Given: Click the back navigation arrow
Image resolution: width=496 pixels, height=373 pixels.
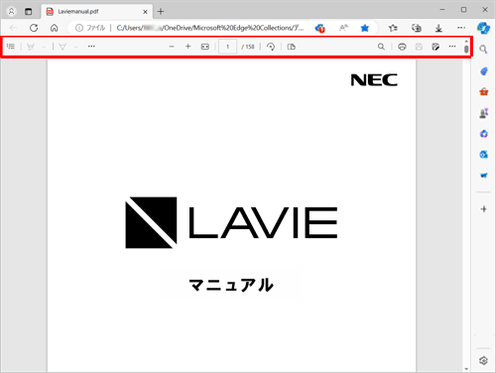Looking at the screenshot, I should point(13,28).
